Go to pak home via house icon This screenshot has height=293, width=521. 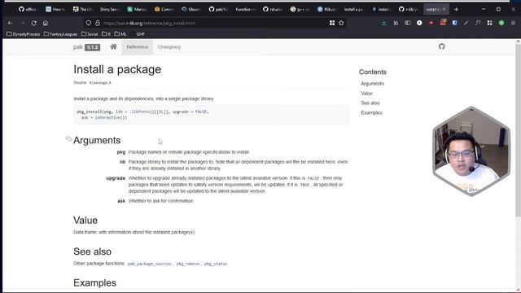113,47
